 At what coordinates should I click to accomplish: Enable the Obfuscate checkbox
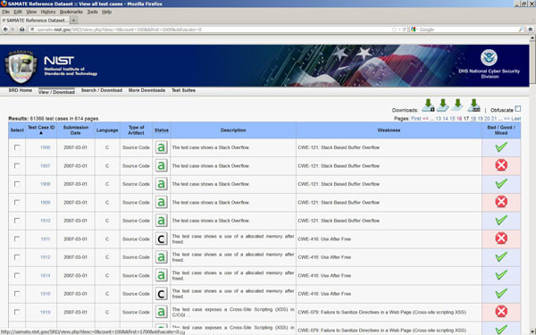point(517,109)
